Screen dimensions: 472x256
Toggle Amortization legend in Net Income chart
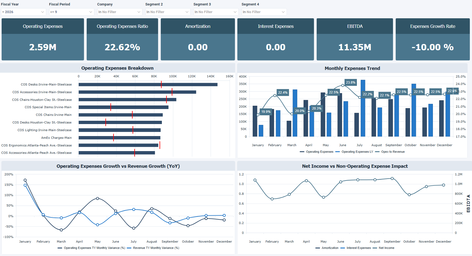pos(327,248)
